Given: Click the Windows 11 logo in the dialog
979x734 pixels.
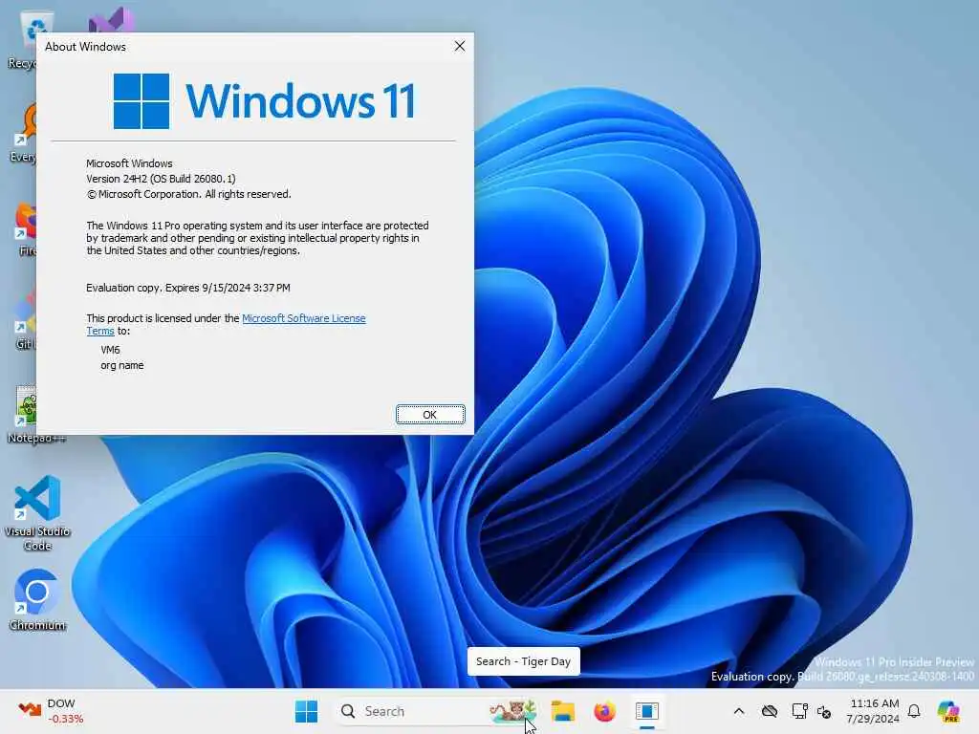Looking at the screenshot, I should tap(264, 101).
